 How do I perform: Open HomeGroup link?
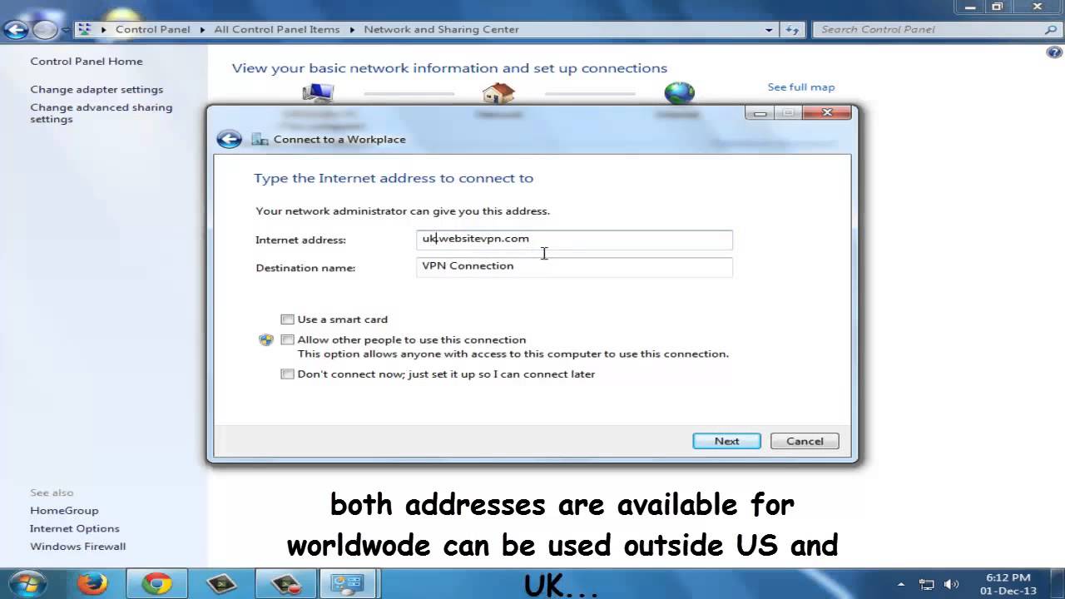point(64,510)
